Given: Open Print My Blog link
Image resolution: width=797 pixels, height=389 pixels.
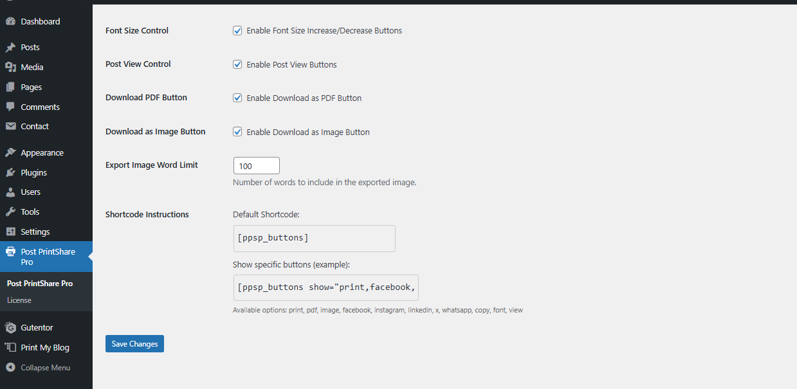Looking at the screenshot, I should 44,348.
